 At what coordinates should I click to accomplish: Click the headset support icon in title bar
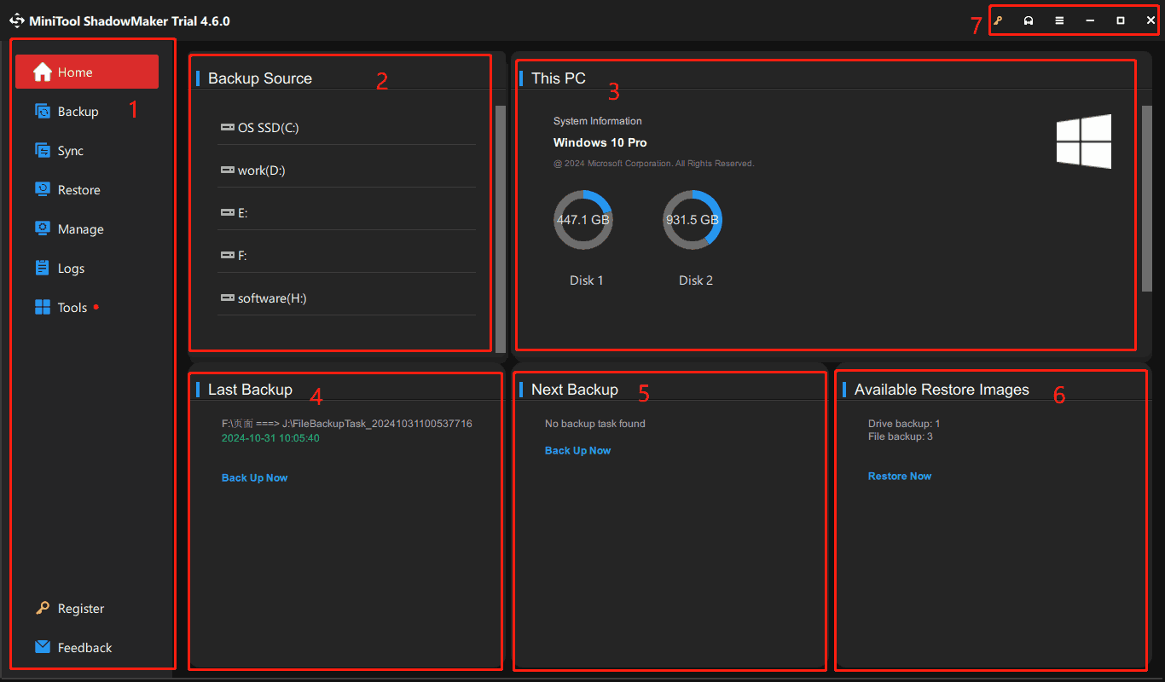point(1029,20)
